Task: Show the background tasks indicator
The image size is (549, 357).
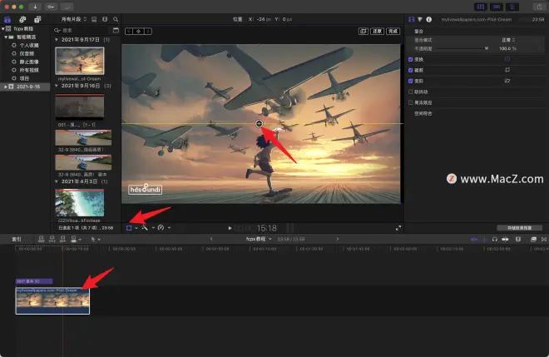Action: [x=67, y=7]
